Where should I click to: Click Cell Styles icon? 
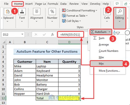pos(64,21)
